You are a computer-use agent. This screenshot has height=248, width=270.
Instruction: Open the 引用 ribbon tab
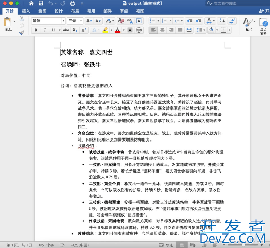click(91, 11)
